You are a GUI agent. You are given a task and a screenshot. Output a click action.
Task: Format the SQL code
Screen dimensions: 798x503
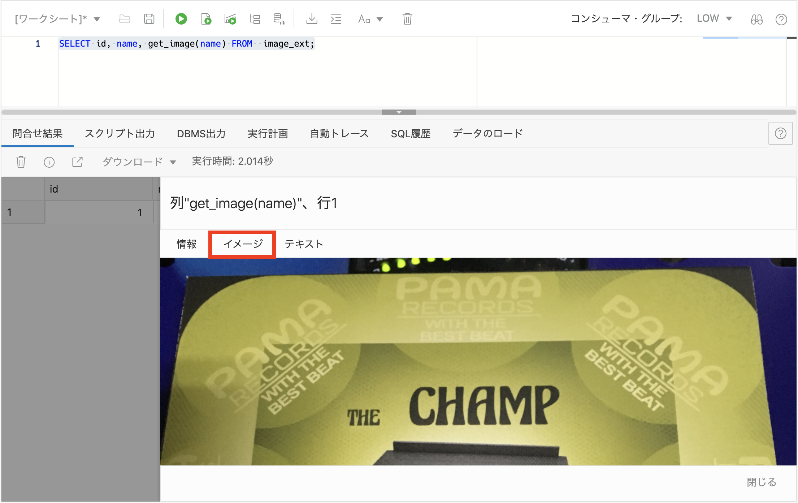click(x=336, y=19)
